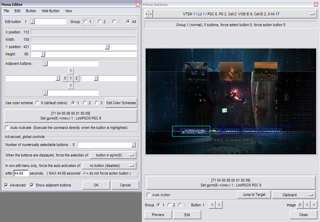Click the command button in Menu Editor

tap(71, 116)
